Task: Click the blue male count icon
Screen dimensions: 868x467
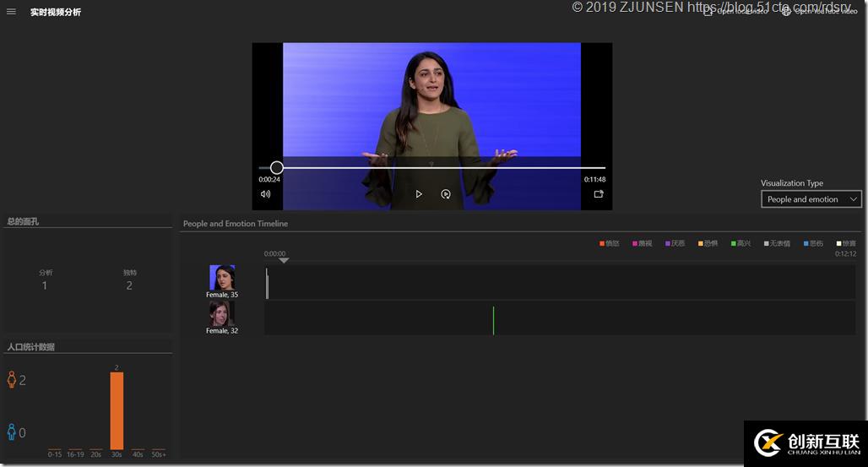Action: pyautogui.click(x=12, y=432)
